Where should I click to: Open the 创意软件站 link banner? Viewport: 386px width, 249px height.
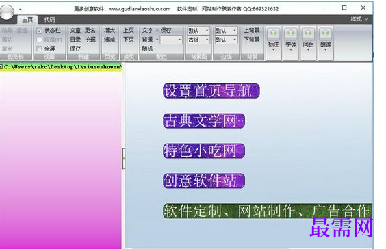[x=204, y=181]
